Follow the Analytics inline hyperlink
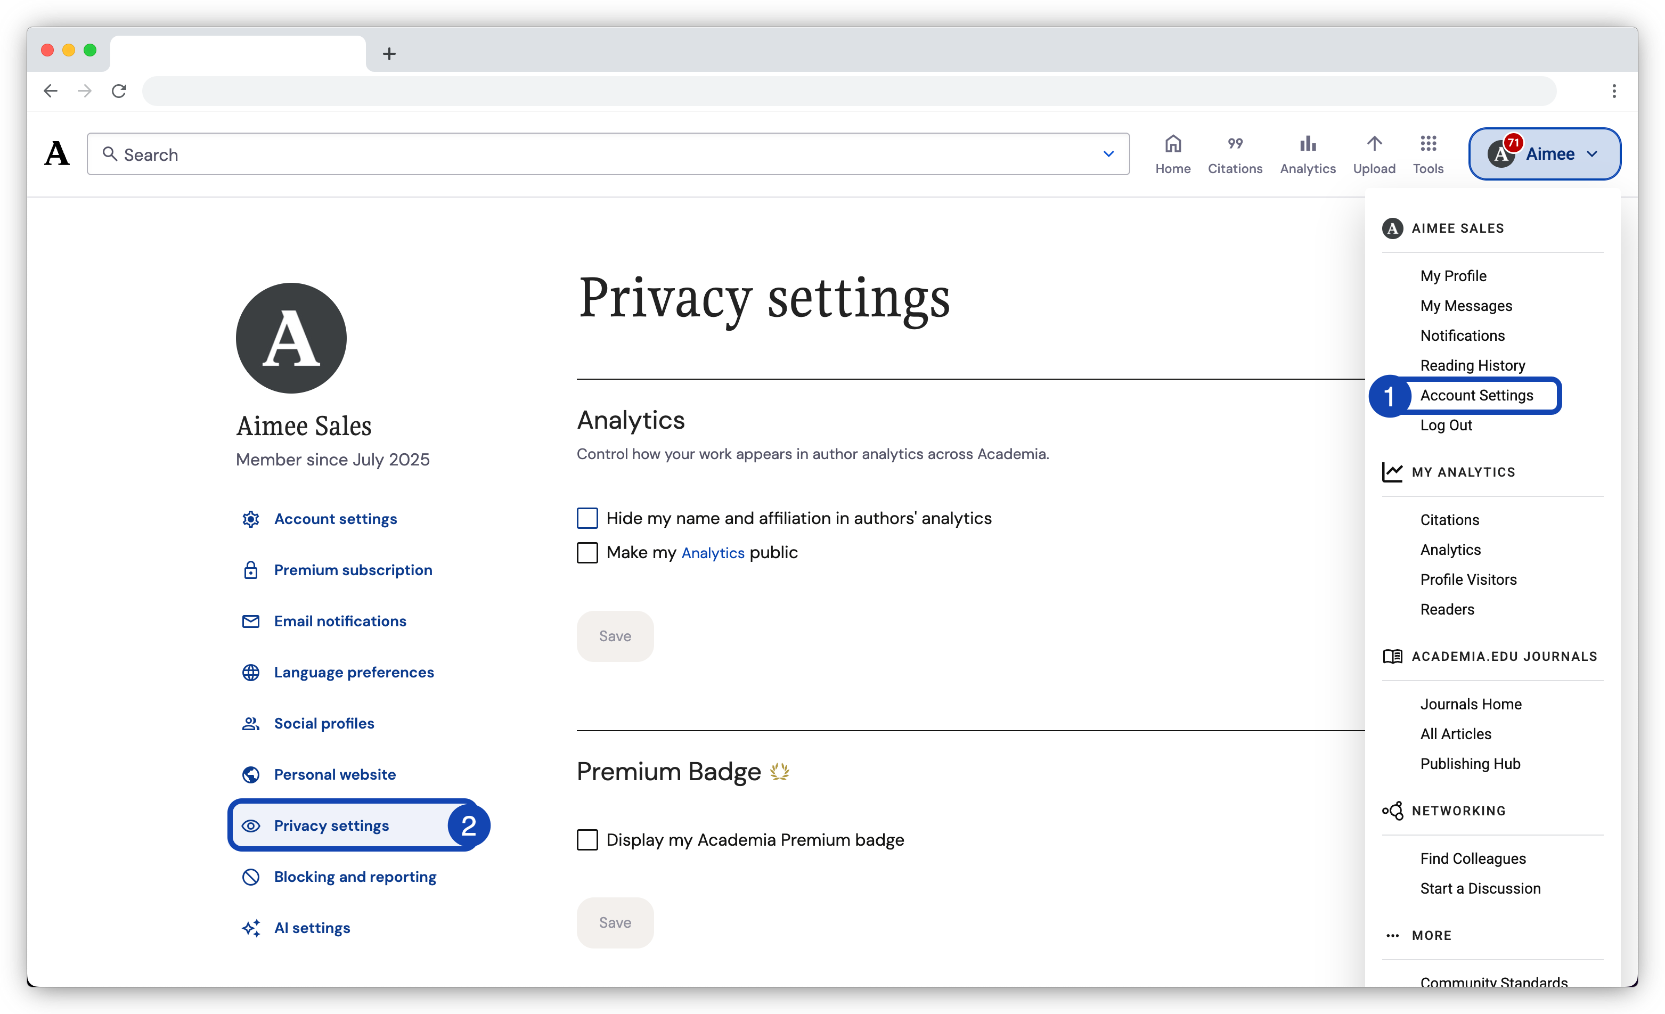Screen dimensions: 1665x1014 point(712,553)
